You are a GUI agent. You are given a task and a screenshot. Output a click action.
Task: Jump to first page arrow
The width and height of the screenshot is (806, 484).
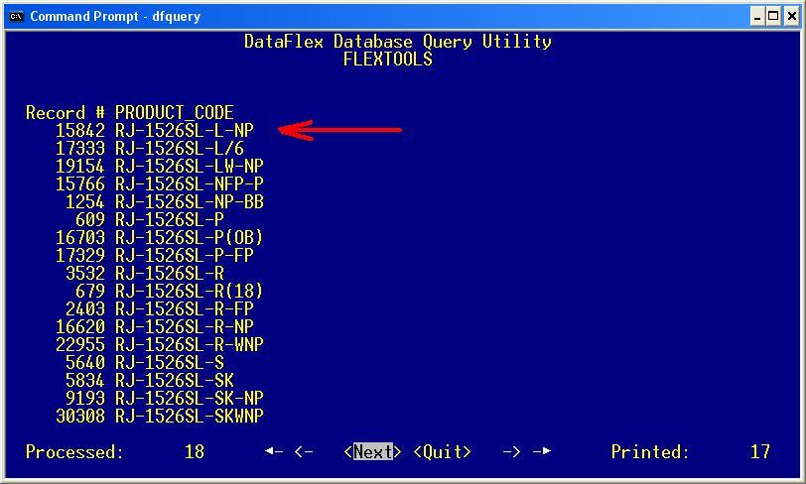(273, 452)
